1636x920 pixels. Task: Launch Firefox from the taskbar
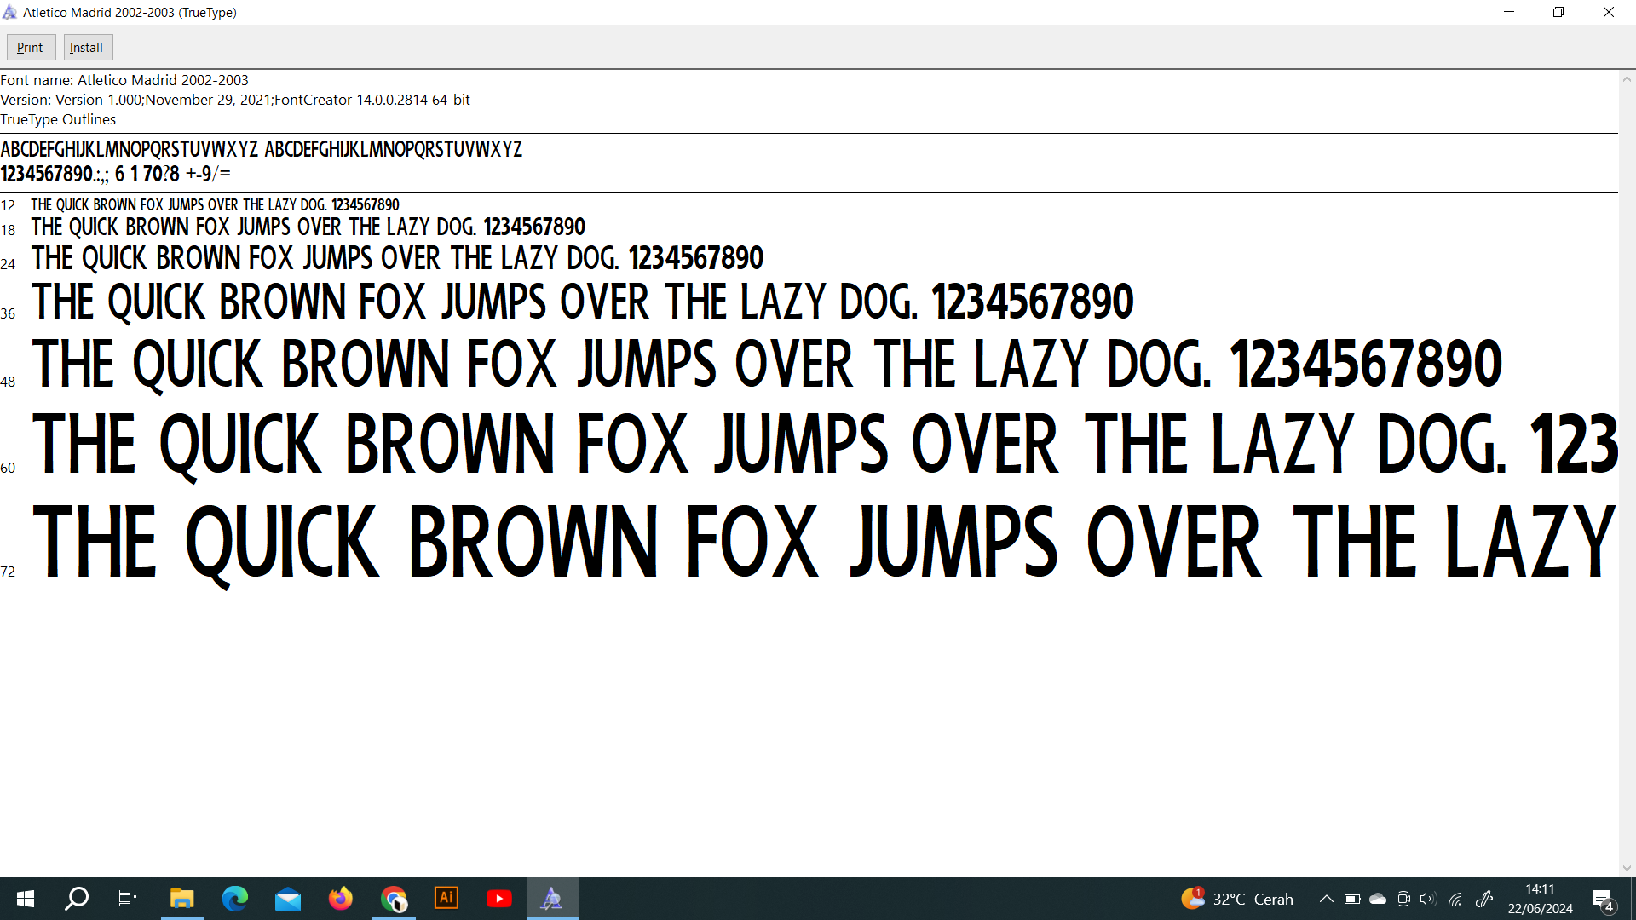pos(341,899)
